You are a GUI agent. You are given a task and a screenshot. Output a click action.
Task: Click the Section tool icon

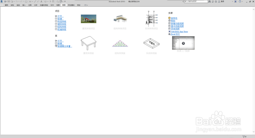click(50, 2)
